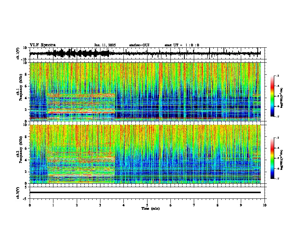Click the ch.1 spectrogram color bar
Viewport: 298px width, 230px height.
pos(272,96)
